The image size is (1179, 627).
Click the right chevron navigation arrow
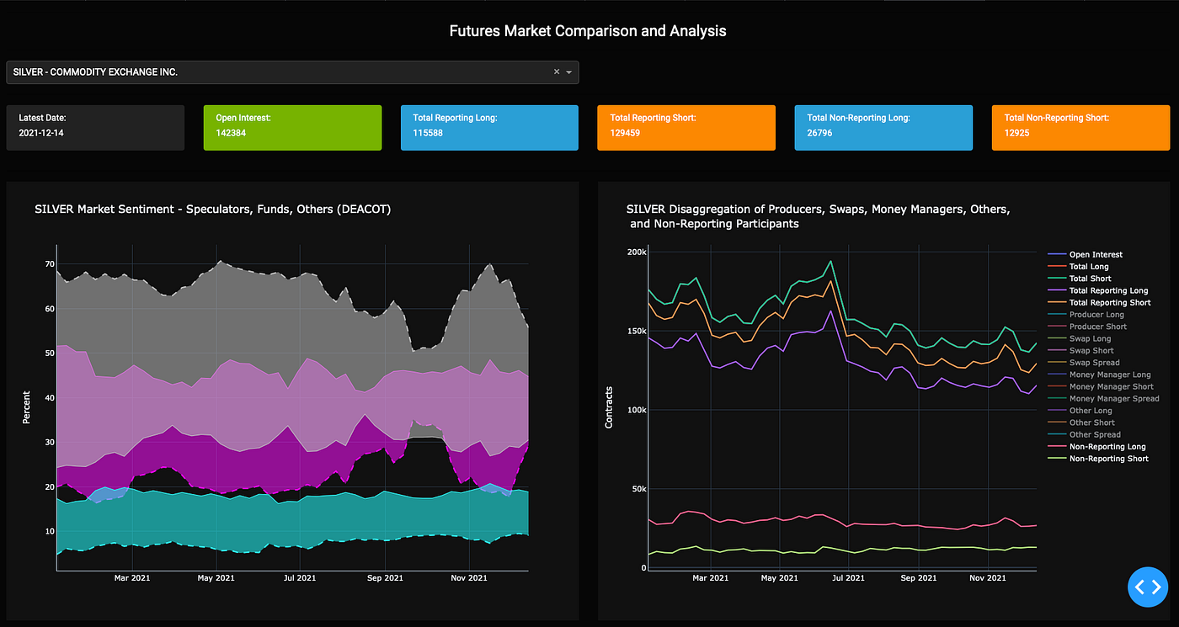click(x=1155, y=587)
